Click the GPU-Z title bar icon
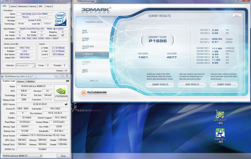Screen dimensions: 251x159 click(x=2, y=76)
